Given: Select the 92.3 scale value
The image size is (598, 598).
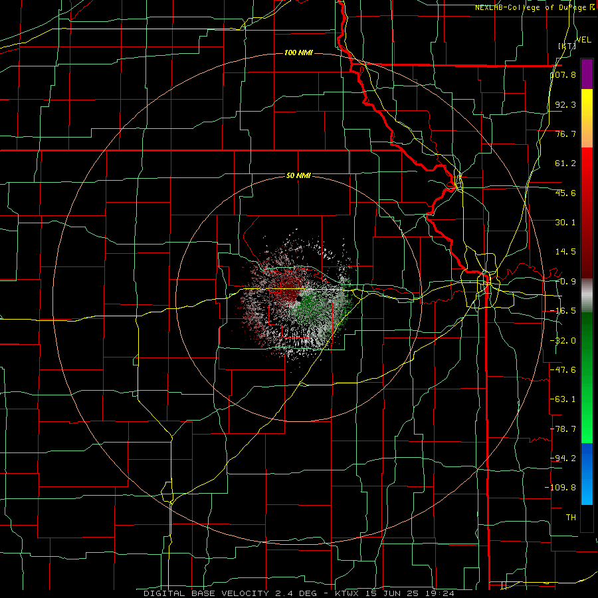Looking at the screenshot, I should click(x=565, y=104).
